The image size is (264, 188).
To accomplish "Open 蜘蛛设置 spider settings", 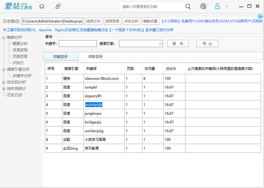I will 150,21.
